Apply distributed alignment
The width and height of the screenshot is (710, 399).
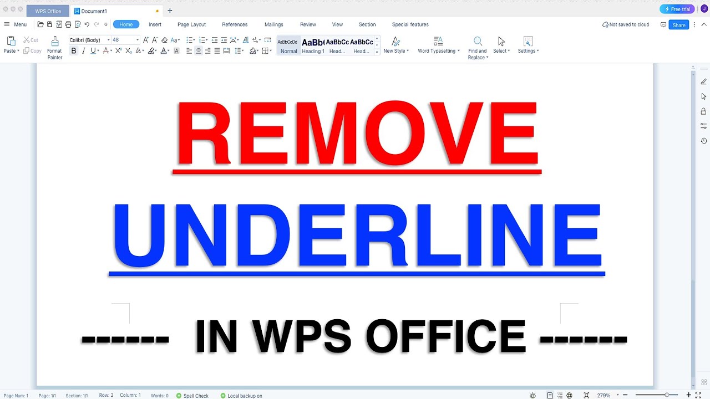pos(226,51)
